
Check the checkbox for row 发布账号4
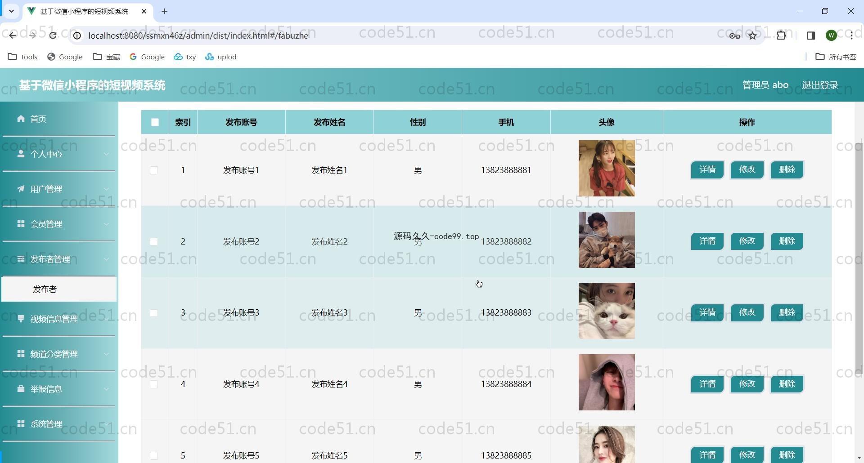click(x=154, y=384)
